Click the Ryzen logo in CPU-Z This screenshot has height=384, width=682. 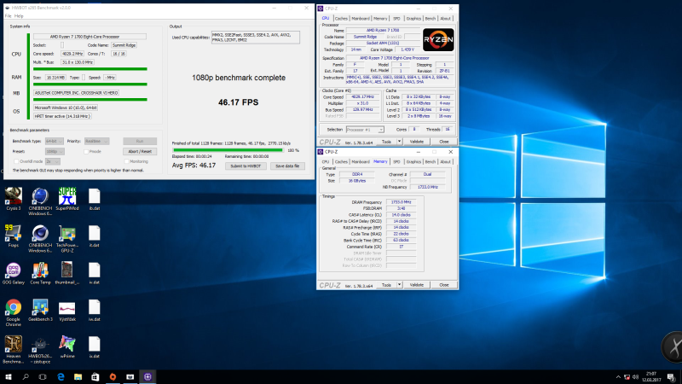coord(438,39)
